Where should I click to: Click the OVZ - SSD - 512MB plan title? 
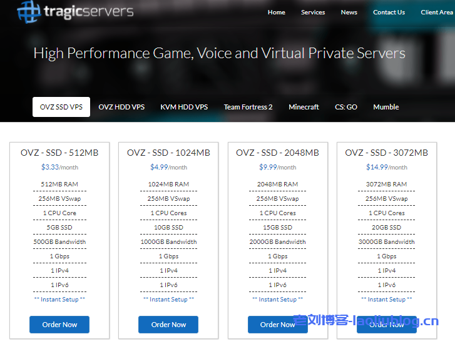(59, 153)
